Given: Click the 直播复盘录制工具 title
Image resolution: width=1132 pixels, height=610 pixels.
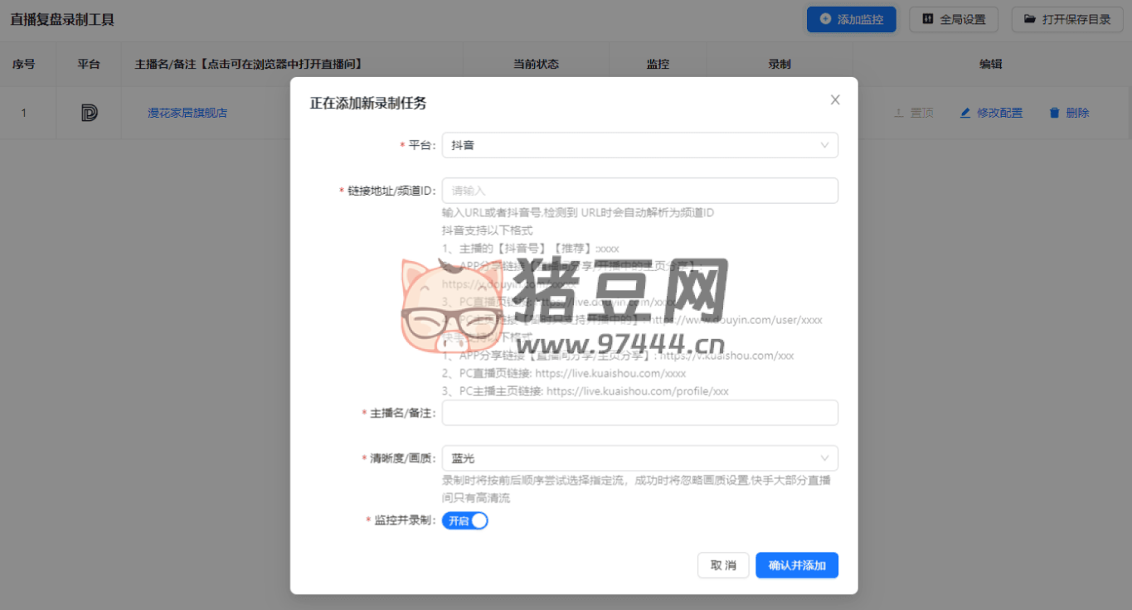Looking at the screenshot, I should (62, 19).
